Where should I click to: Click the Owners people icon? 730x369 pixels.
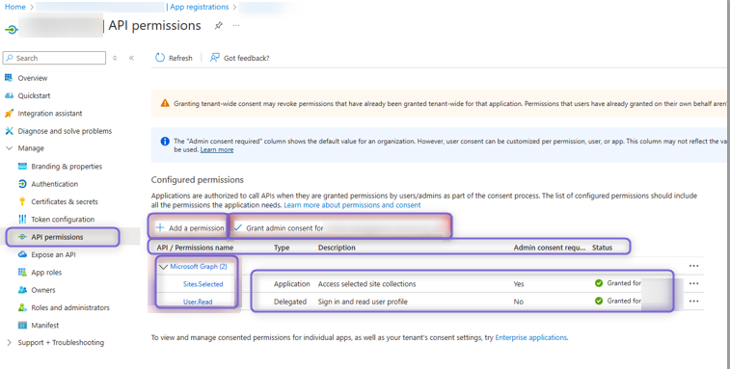tap(22, 290)
